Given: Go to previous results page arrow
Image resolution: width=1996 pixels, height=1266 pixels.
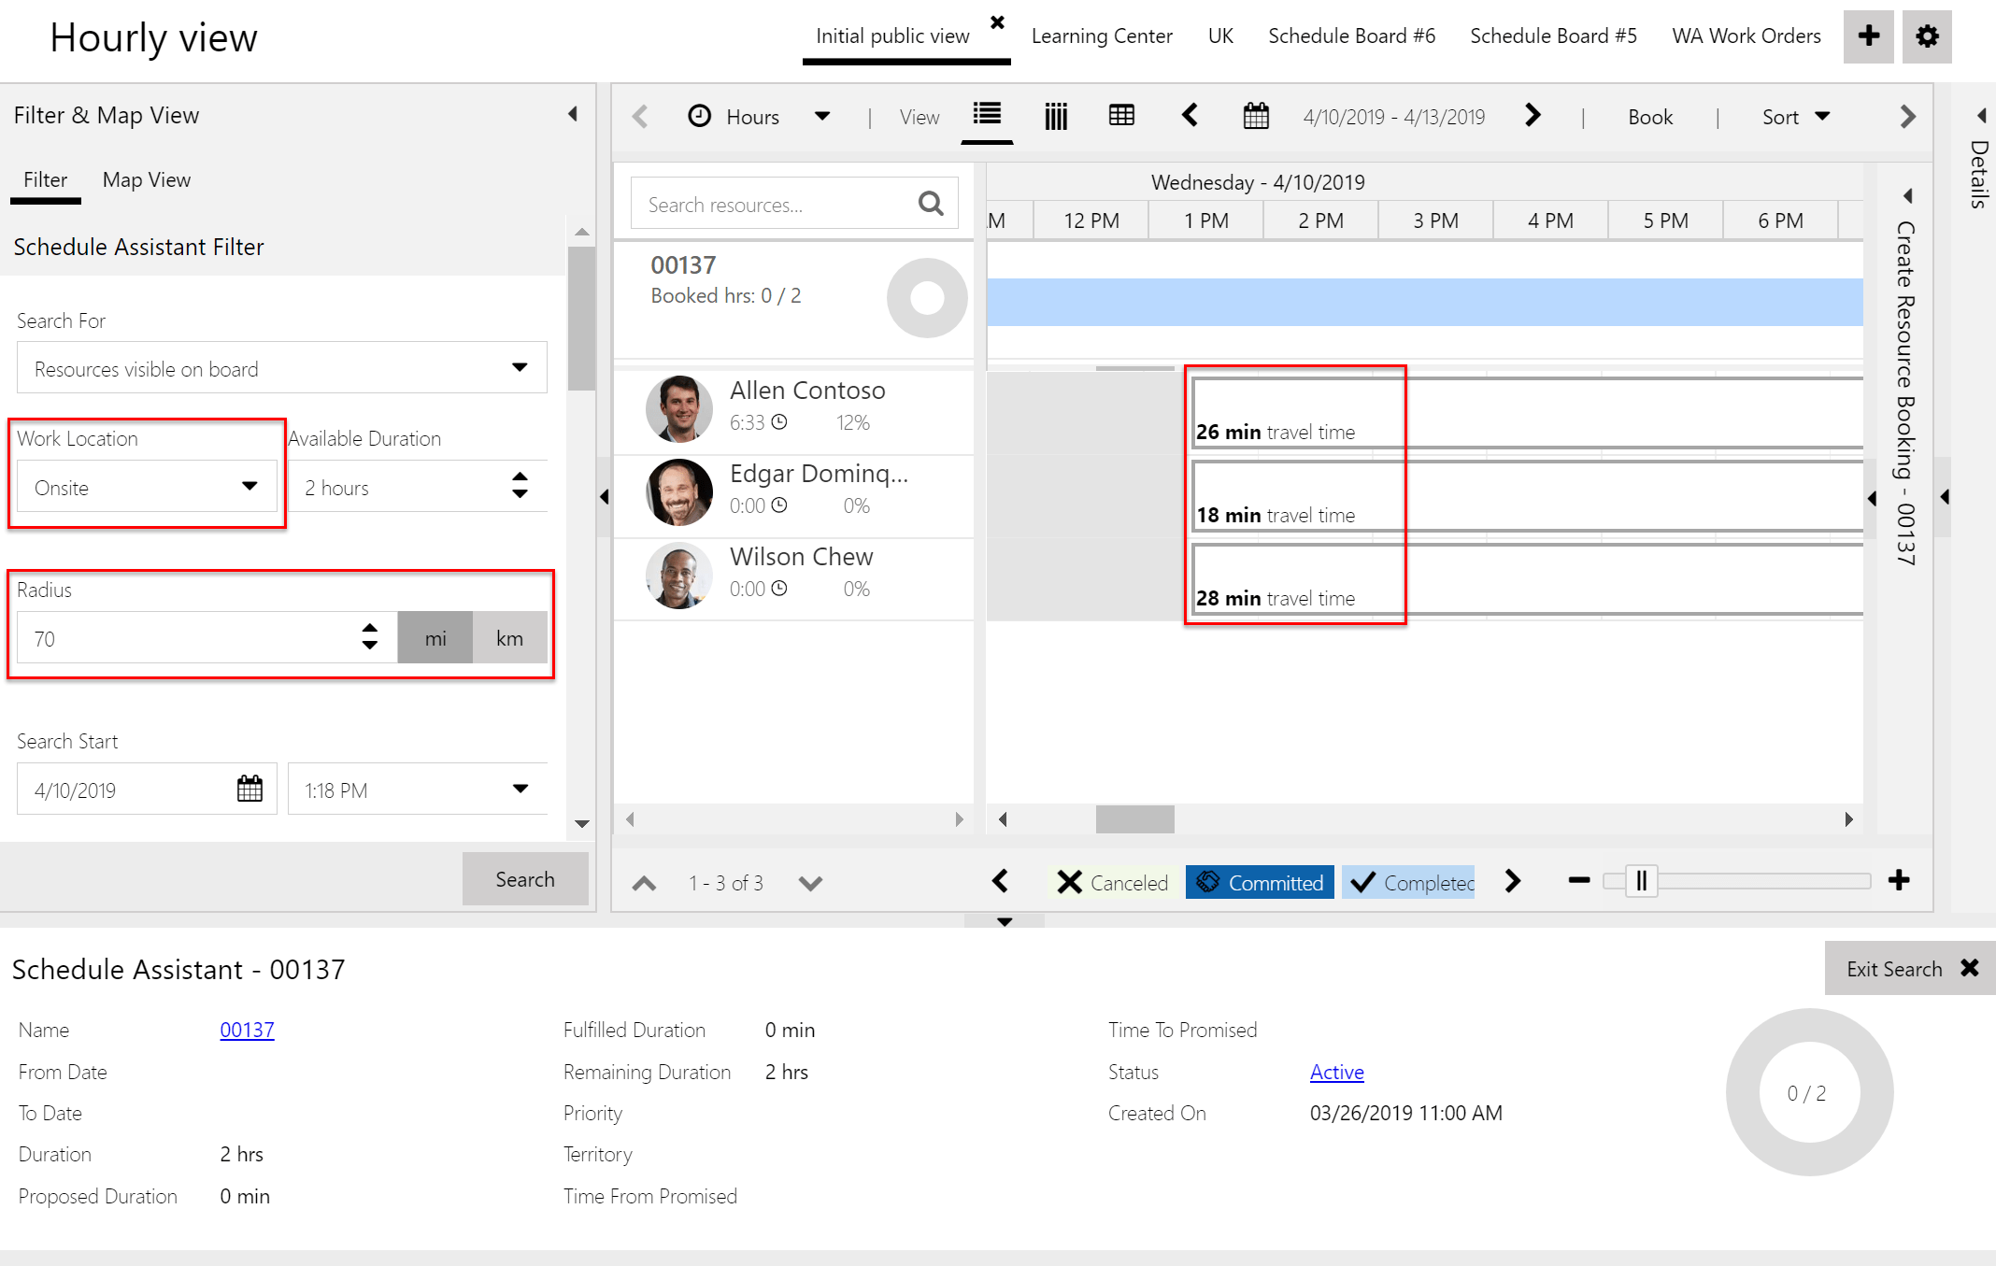Looking at the screenshot, I should coord(644,883).
